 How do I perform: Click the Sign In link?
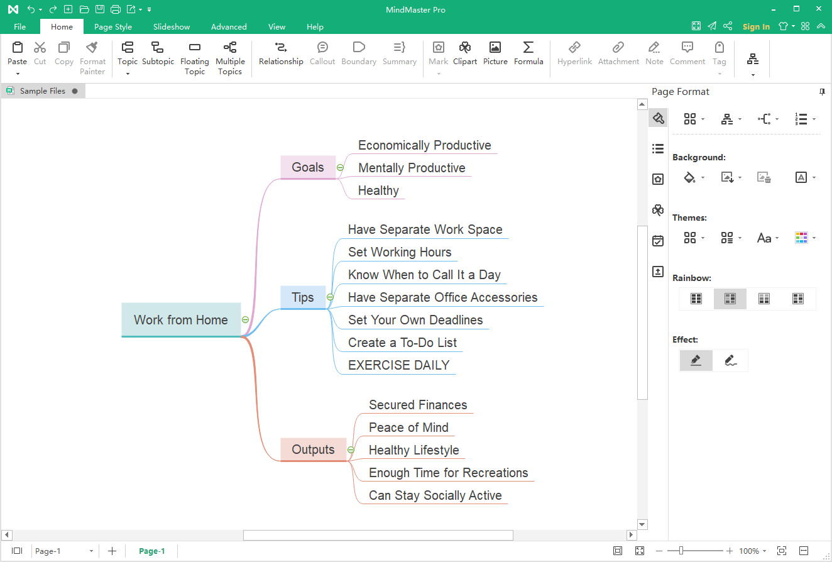pyautogui.click(x=756, y=26)
